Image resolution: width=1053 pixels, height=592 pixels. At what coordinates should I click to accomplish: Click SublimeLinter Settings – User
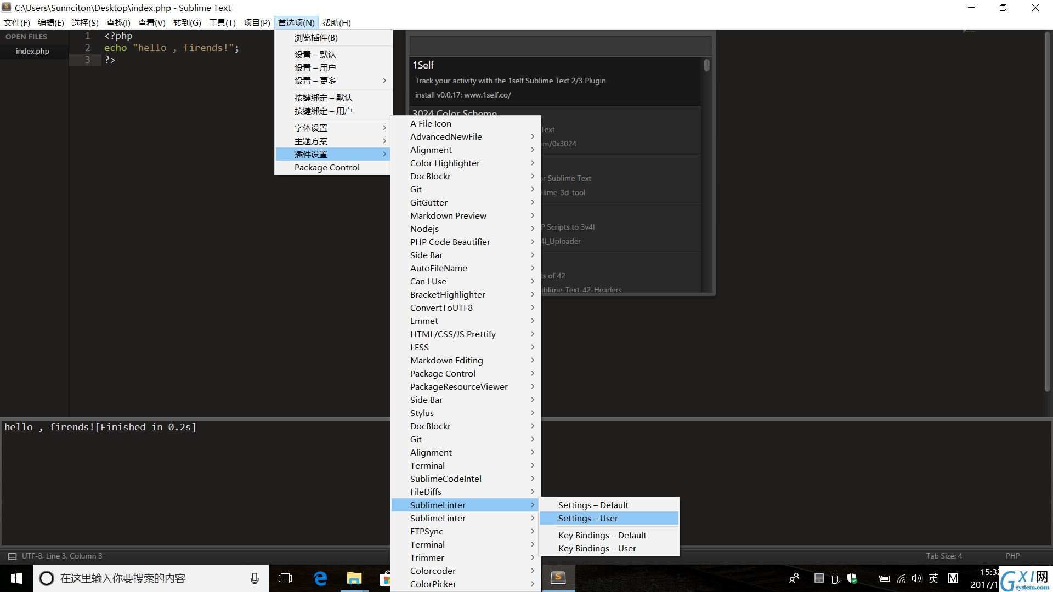609,518
